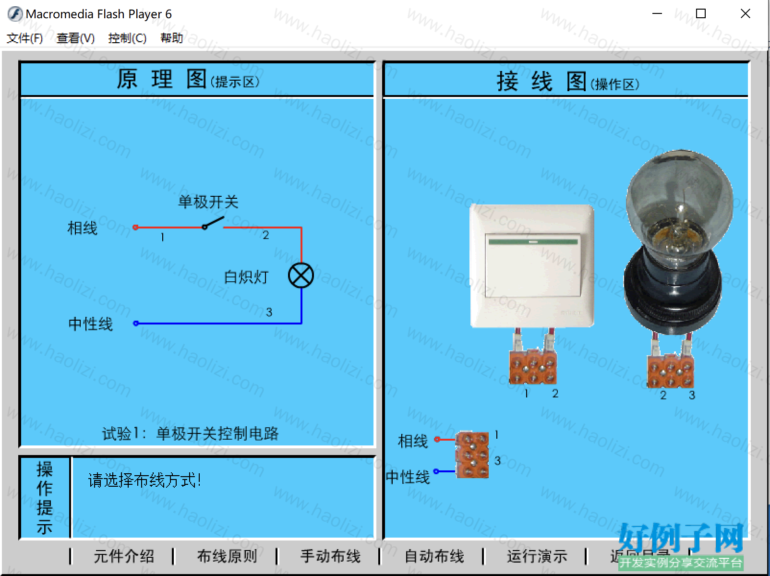
Task: Click the 白炽灯 label
Action: tap(246, 277)
